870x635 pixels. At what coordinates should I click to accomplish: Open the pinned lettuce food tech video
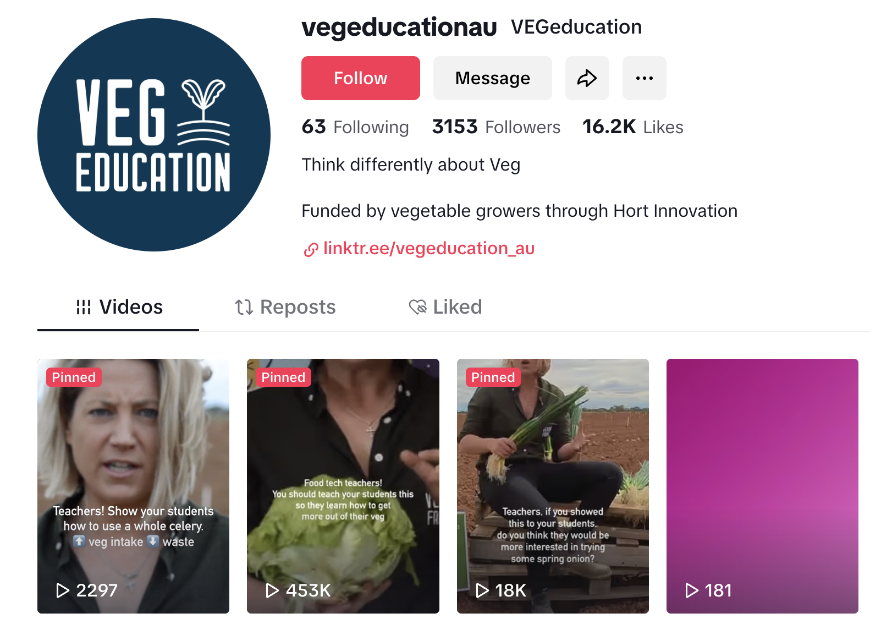[x=343, y=486]
